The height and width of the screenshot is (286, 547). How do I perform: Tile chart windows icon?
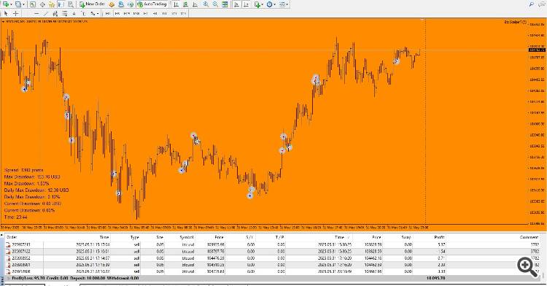[x=225, y=4]
